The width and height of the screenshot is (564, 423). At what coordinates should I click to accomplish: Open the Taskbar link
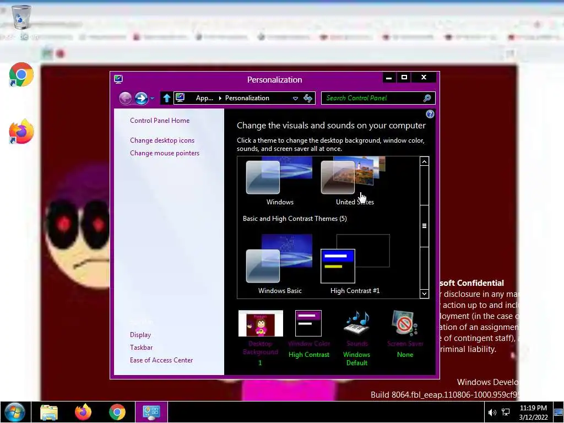point(142,348)
